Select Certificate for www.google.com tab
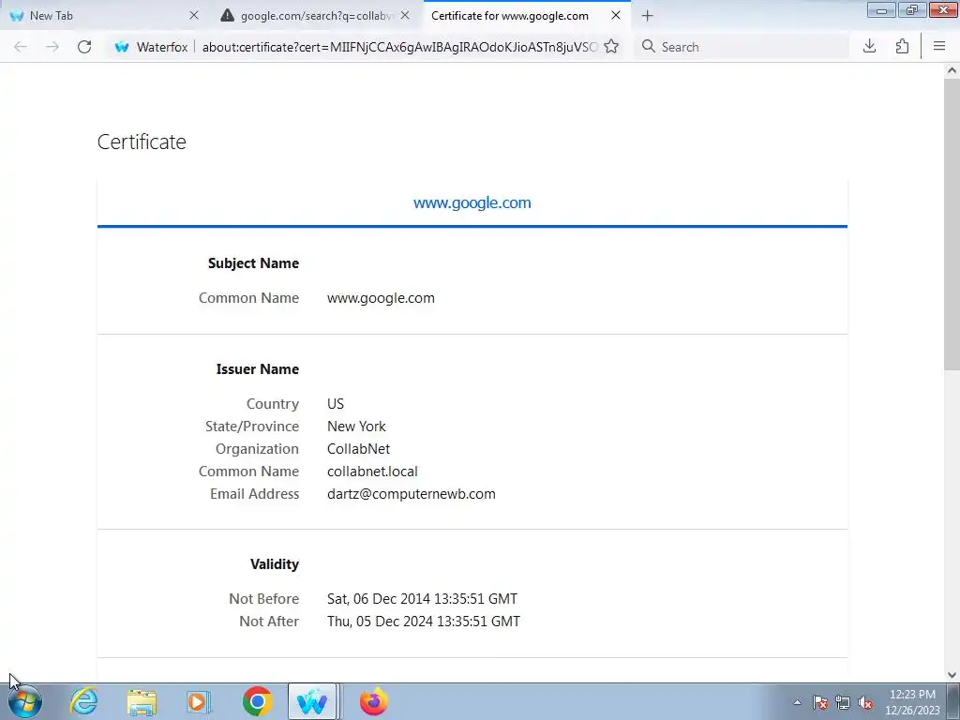 point(527,15)
